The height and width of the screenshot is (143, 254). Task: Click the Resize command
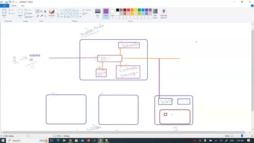coord(28,14)
